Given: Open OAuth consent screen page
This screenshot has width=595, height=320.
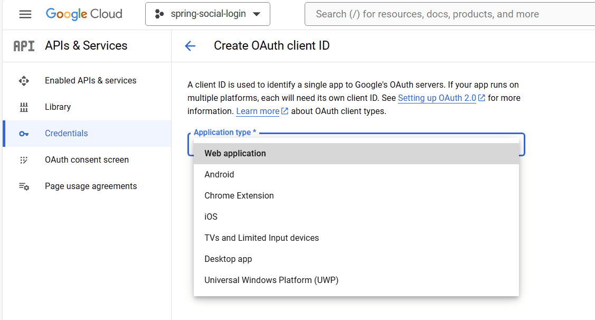Looking at the screenshot, I should 87,160.
